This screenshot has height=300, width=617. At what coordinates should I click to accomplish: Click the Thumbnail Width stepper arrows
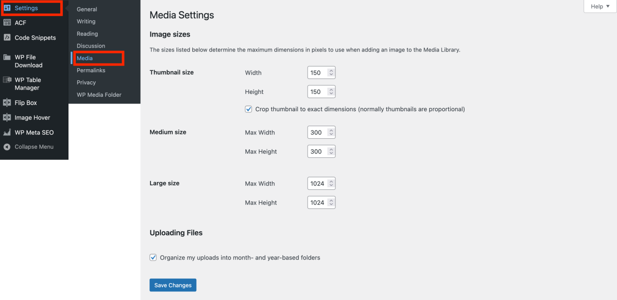pos(331,73)
